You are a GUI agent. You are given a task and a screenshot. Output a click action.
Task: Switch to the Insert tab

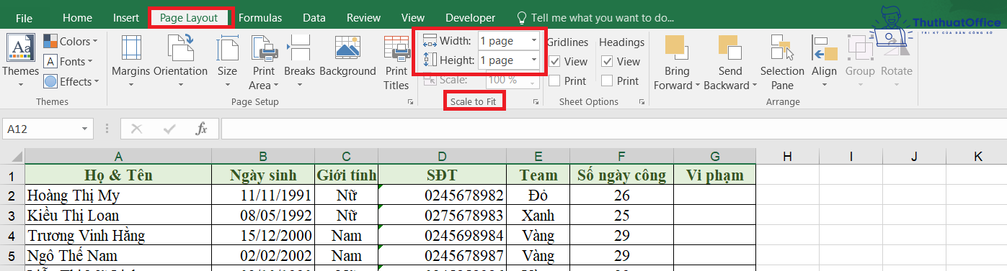126,18
